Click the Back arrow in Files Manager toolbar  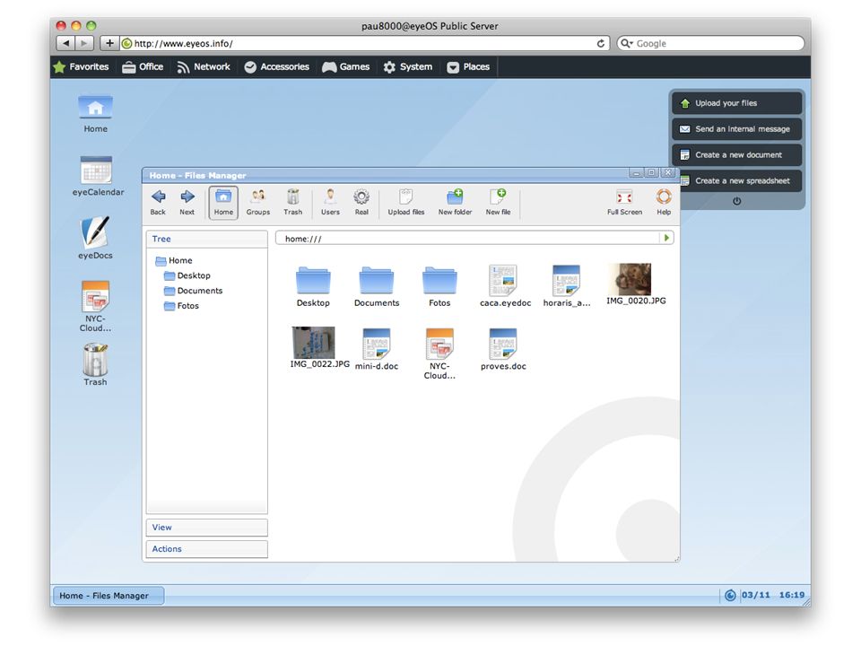pos(158,202)
